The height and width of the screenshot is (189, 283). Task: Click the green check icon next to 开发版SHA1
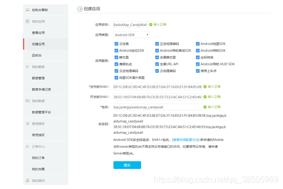(x=205, y=97)
